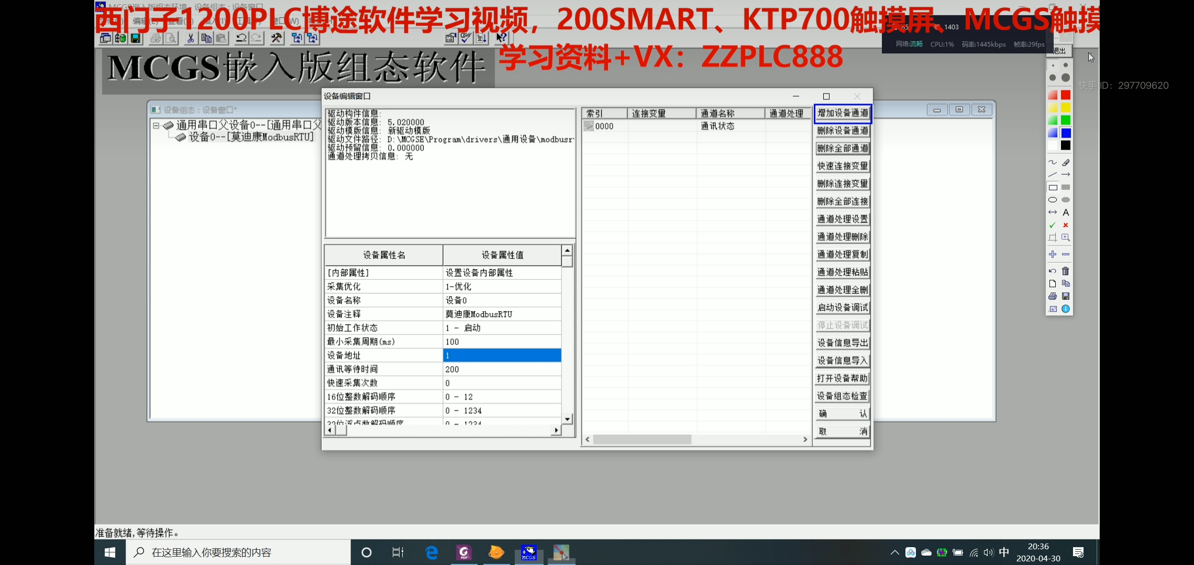Click 删除连接变量 button
The image size is (1194, 565).
pos(843,184)
